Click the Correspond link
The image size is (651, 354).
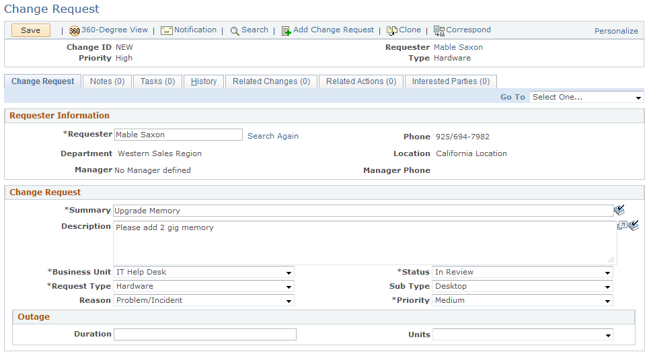(x=468, y=30)
